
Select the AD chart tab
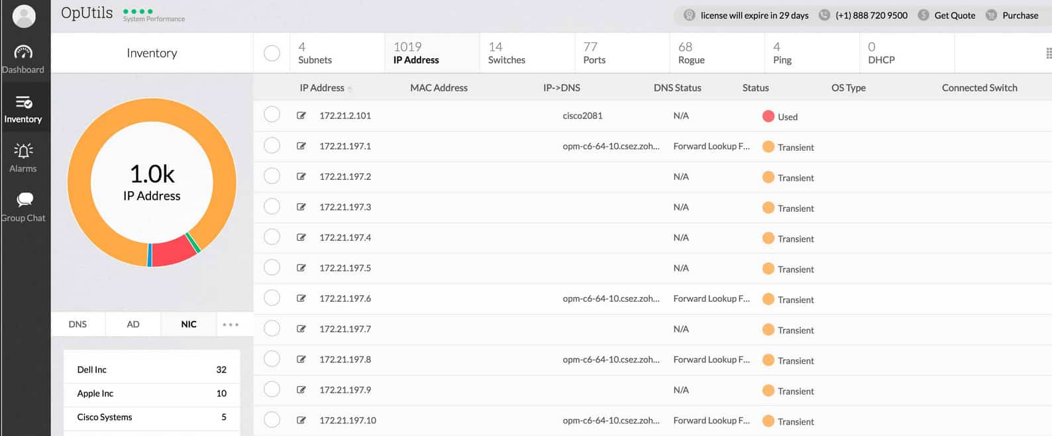(133, 324)
